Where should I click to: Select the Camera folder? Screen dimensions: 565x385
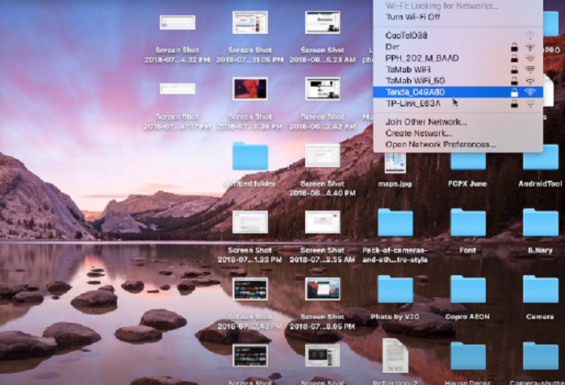point(541,289)
